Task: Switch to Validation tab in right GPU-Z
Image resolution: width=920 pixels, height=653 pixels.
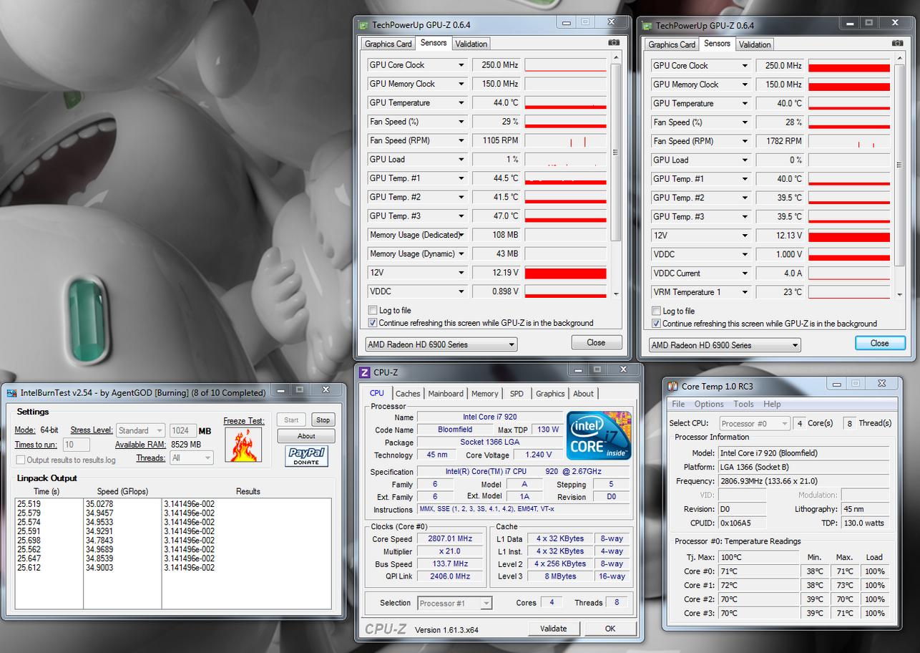Action: [x=755, y=44]
